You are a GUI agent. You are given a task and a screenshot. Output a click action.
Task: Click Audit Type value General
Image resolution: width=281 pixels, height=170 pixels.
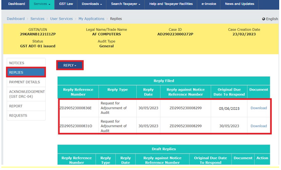[x=106, y=46]
